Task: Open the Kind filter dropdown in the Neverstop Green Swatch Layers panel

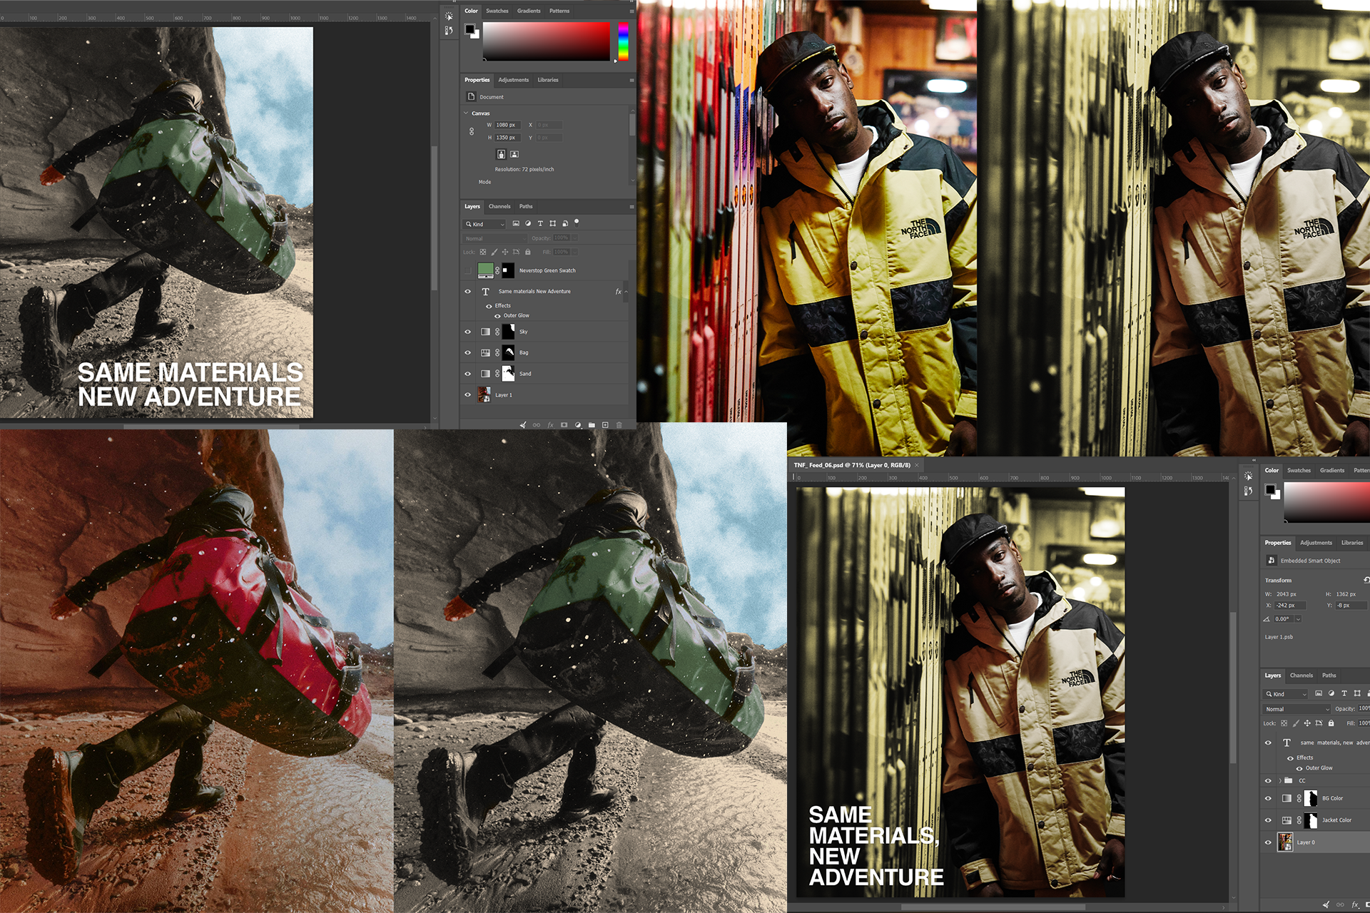Action: (x=485, y=224)
